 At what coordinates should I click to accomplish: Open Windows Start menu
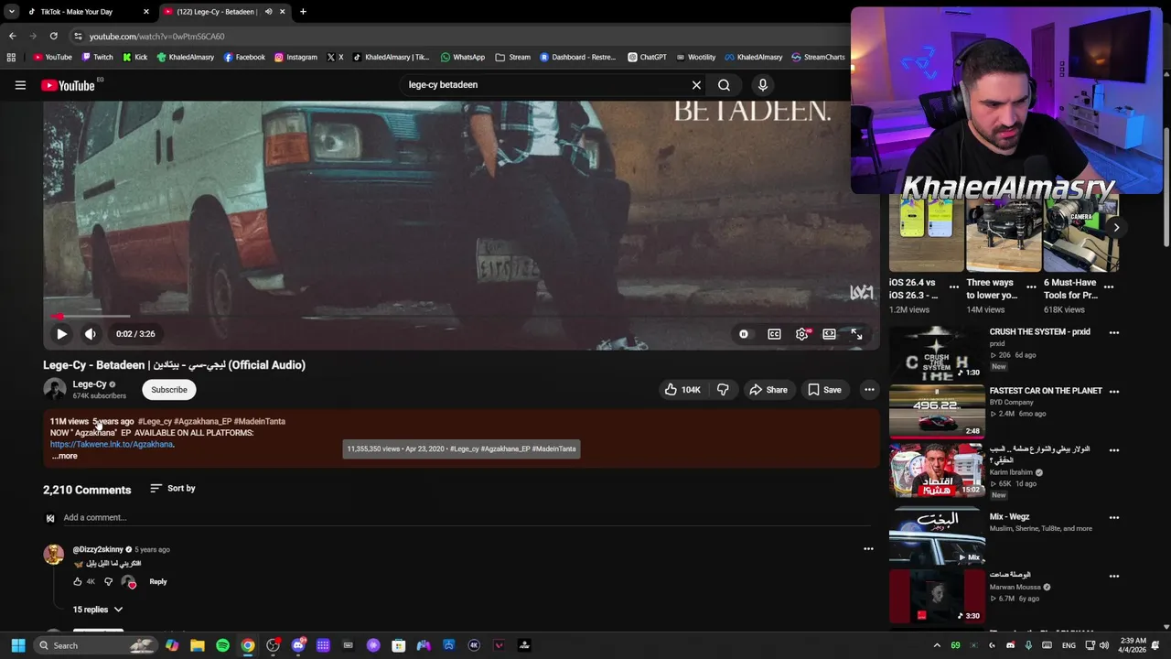coord(18,646)
